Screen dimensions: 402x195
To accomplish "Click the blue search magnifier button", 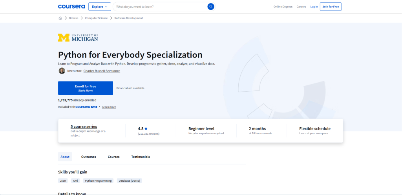I will tap(211, 7).
